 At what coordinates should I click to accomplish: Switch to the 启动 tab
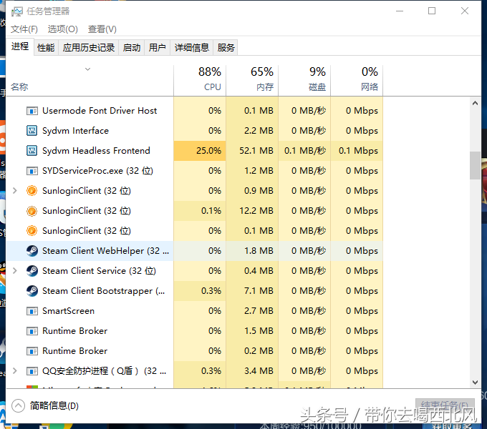point(132,48)
